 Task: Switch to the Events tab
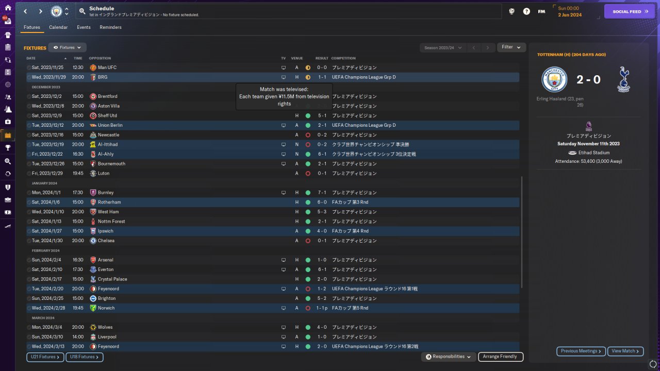[x=84, y=27]
